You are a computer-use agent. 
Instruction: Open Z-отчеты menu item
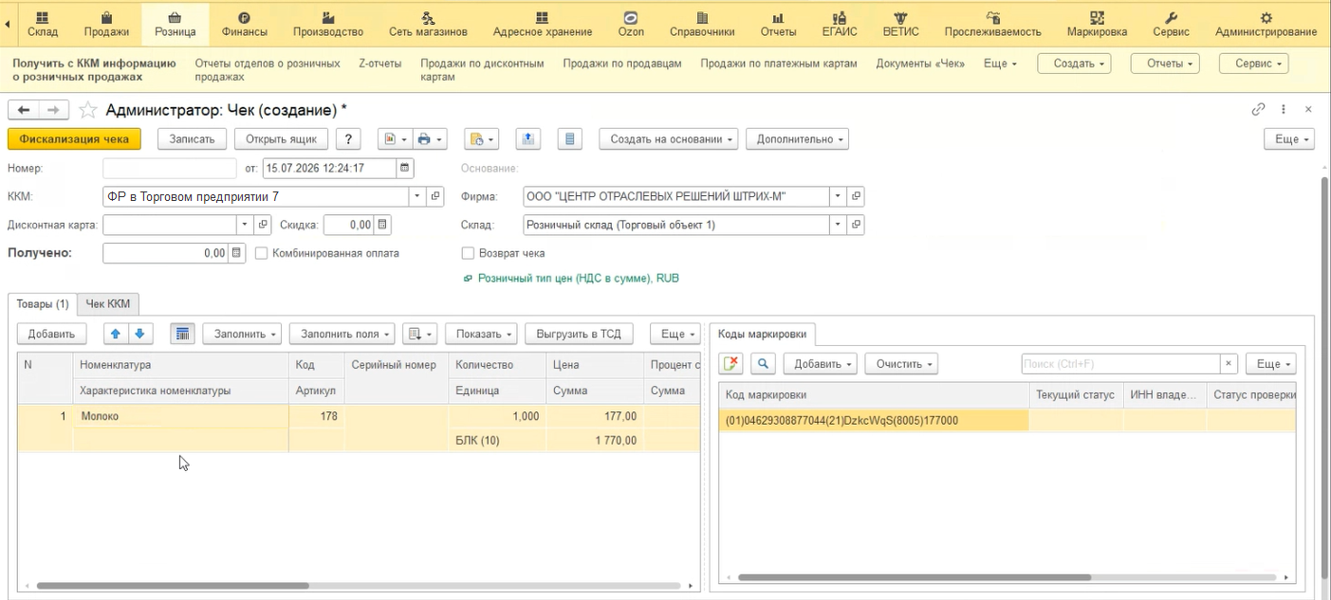tap(379, 64)
